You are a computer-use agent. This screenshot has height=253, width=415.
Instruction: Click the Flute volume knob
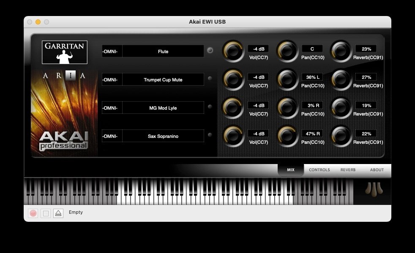pyautogui.click(x=233, y=51)
